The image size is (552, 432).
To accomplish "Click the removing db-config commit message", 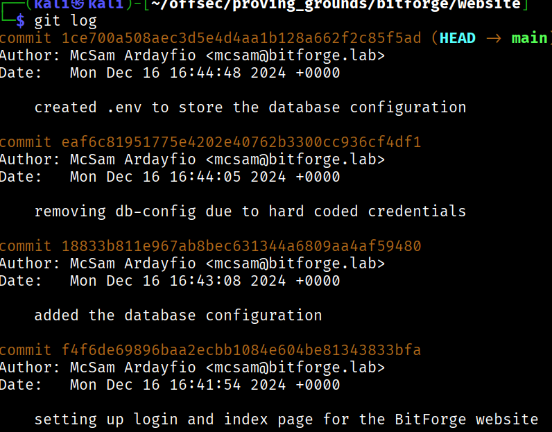I will [x=250, y=211].
